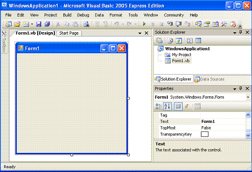Click the Save All icon in toolbar
Image resolution: width=252 pixels, height=172 pixels.
pos(47,24)
